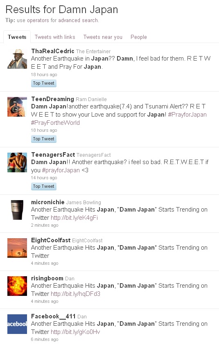Click Top Tweet badge under ThaRealCedric's tweet

coord(43,83)
